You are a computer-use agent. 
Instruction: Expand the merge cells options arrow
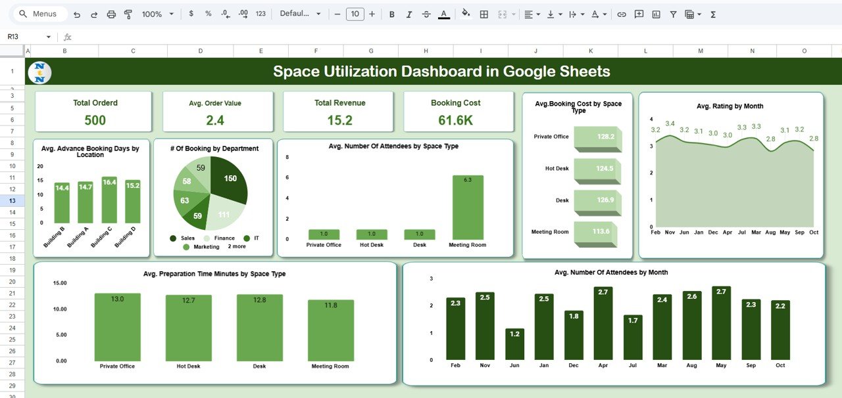pyautogui.click(x=512, y=14)
